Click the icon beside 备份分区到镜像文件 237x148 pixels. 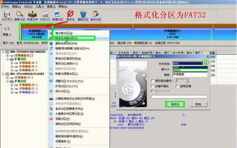pyautogui.click(x=51, y=108)
